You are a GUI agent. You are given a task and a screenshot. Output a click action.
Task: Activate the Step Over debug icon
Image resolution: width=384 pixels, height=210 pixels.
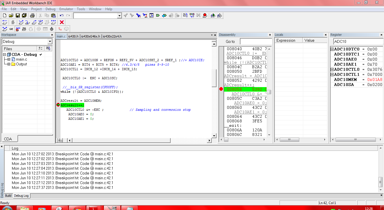(x=21, y=23)
